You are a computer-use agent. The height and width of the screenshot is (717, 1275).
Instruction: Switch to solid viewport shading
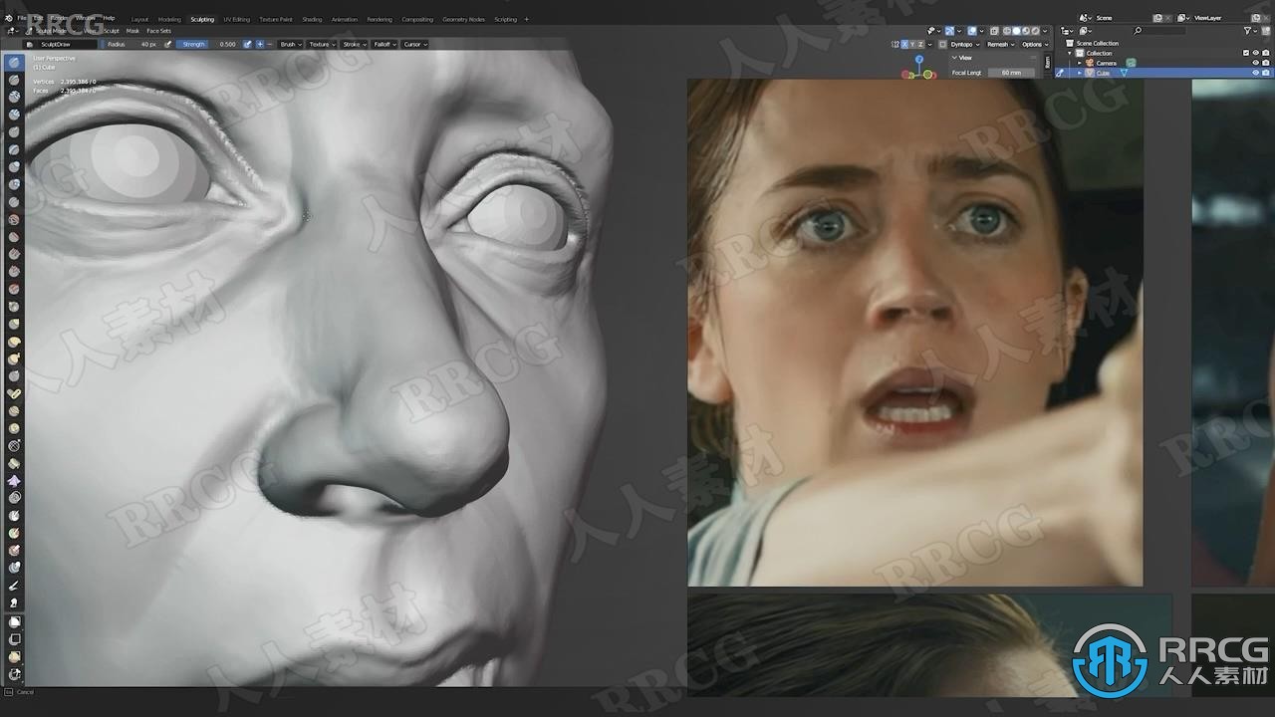pyautogui.click(x=1016, y=31)
